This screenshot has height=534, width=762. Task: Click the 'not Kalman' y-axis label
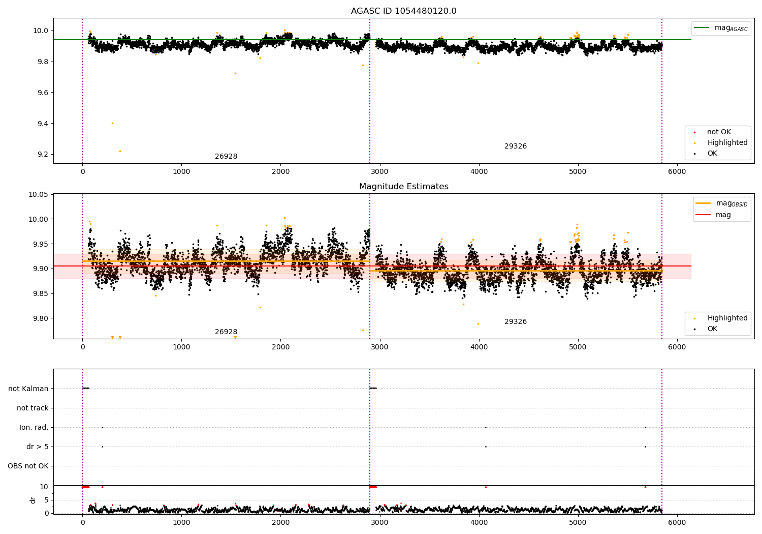(x=28, y=389)
